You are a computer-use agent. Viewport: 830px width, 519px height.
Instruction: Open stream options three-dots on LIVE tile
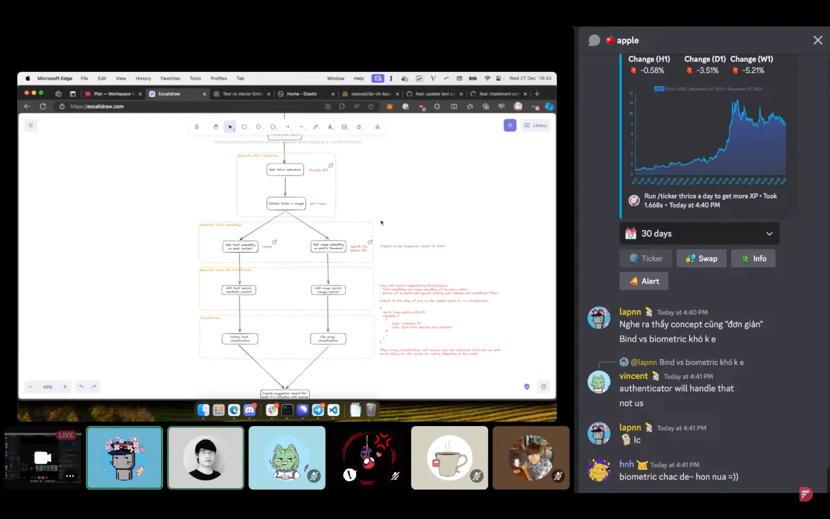coord(70,476)
